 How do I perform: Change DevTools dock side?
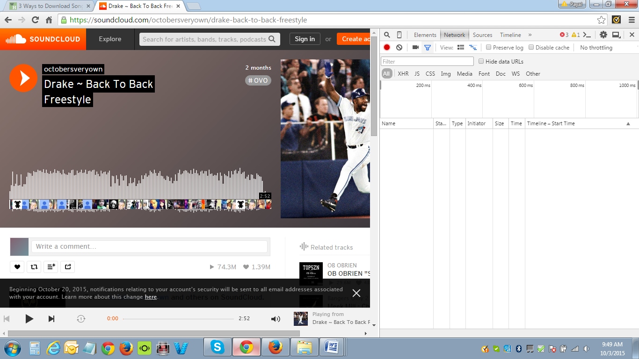point(616,35)
